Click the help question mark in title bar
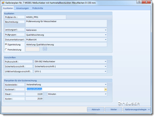Image resolution: width=156 pixels, height=118 pixels. (143, 3)
